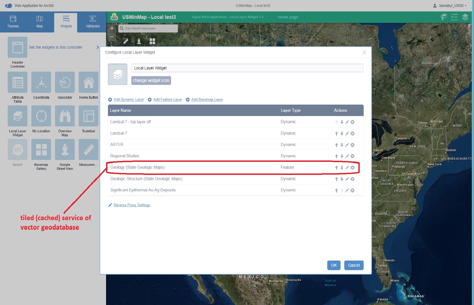Open the Widgets tab
The width and height of the screenshot is (474, 305).
coord(66,23)
